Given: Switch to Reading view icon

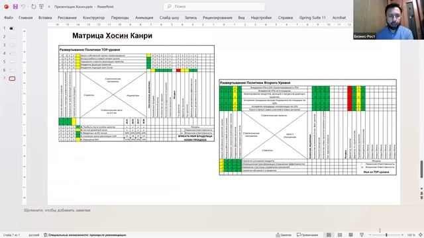Looking at the screenshot, I should (x=350, y=235).
